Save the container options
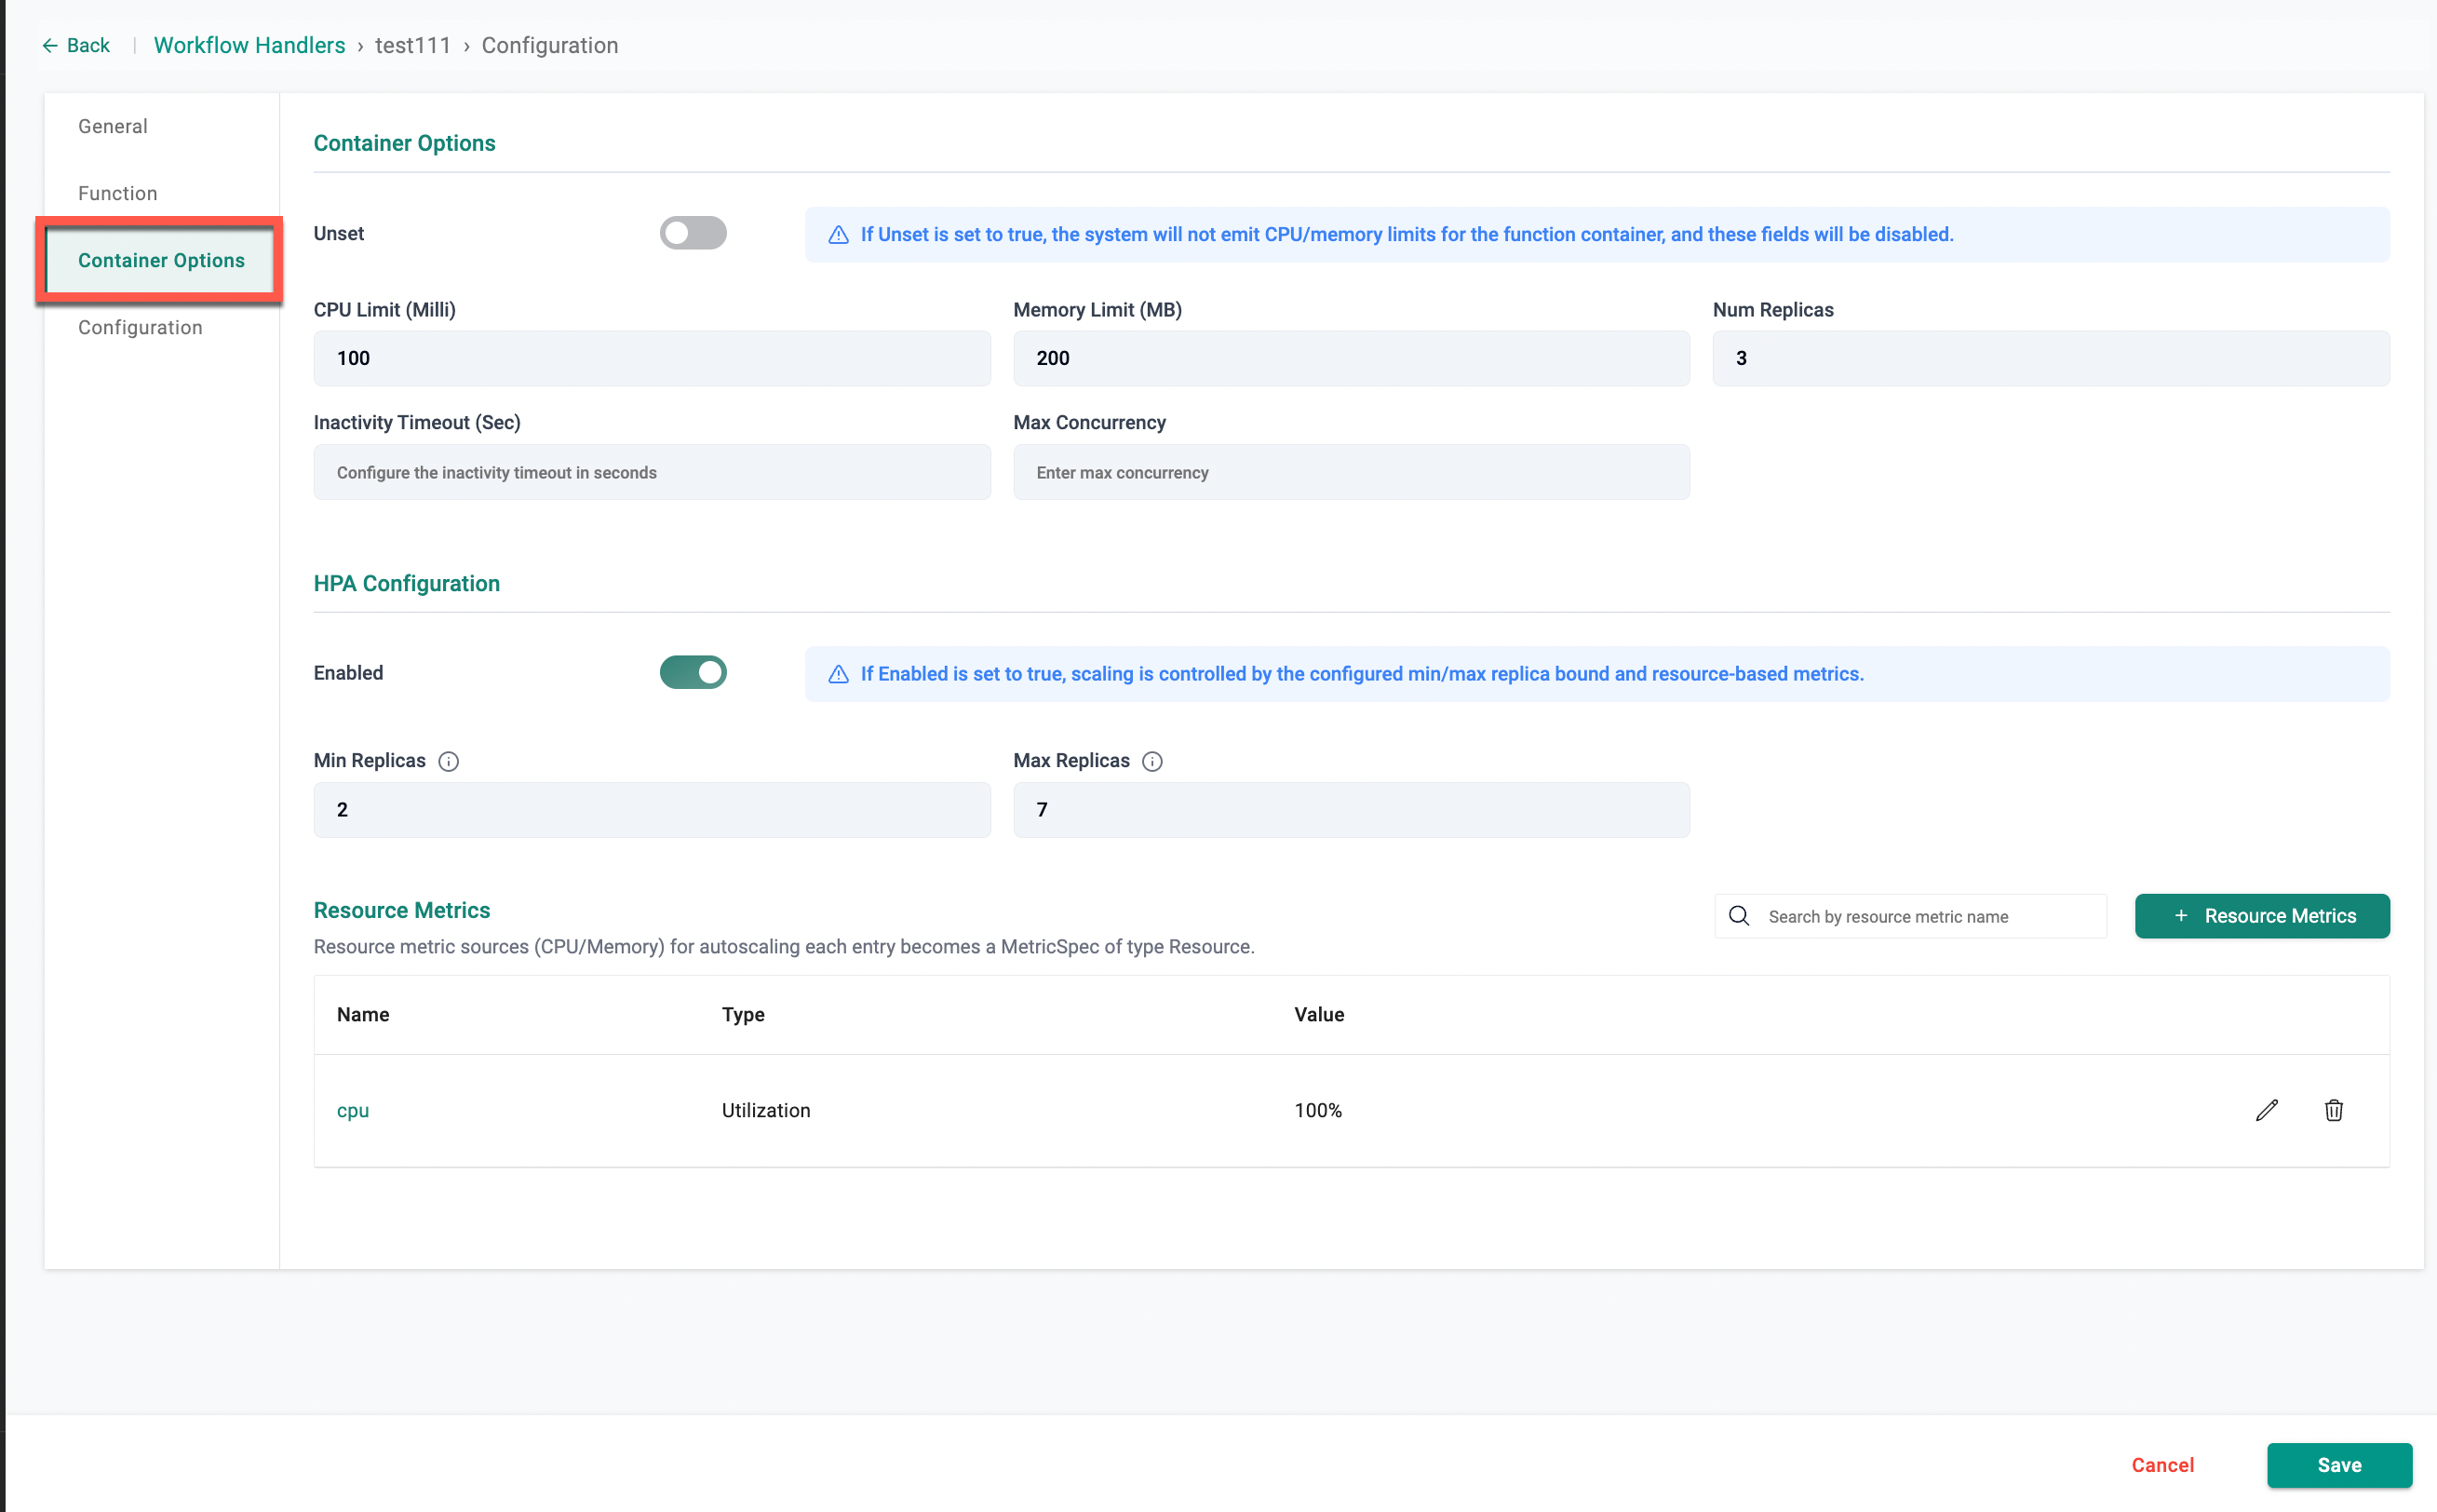Screen dimensions: 2437x1512 tap(2339, 1465)
